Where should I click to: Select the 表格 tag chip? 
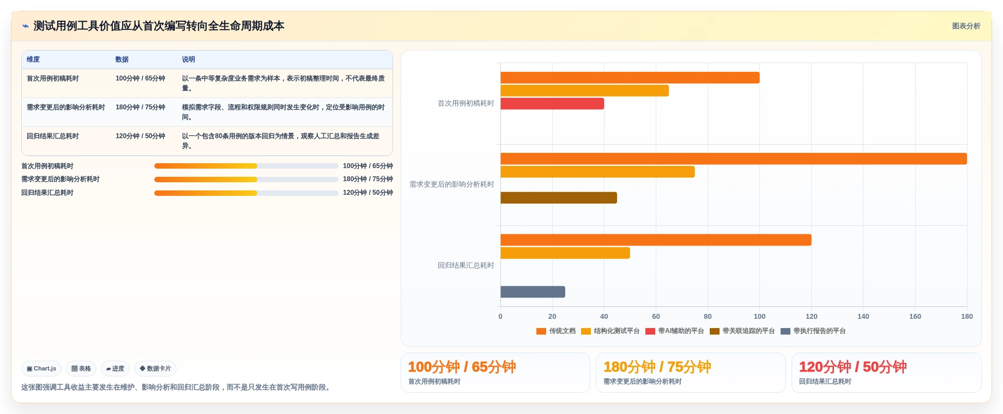[81, 368]
